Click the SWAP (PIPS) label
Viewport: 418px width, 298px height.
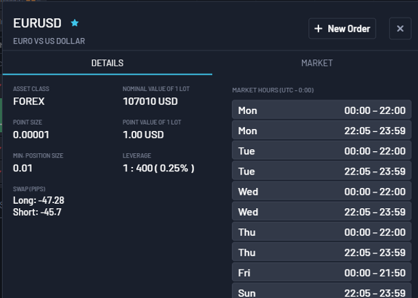[x=29, y=189]
